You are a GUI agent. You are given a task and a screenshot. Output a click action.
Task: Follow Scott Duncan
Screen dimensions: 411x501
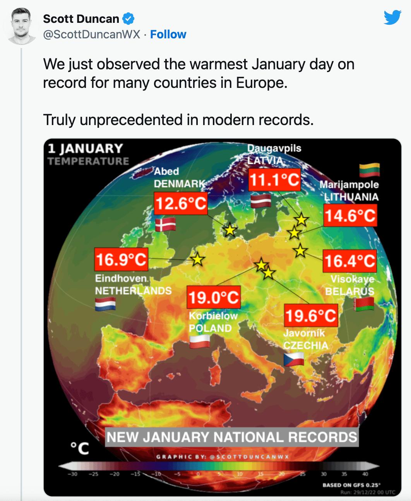tap(168, 34)
